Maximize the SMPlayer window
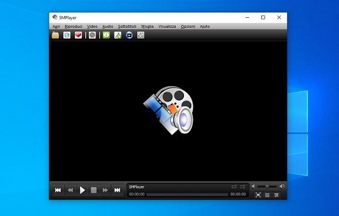 click(263, 18)
